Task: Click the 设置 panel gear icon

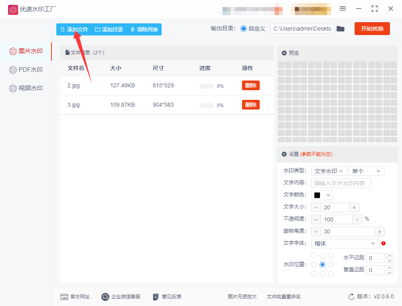Action: (284, 154)
